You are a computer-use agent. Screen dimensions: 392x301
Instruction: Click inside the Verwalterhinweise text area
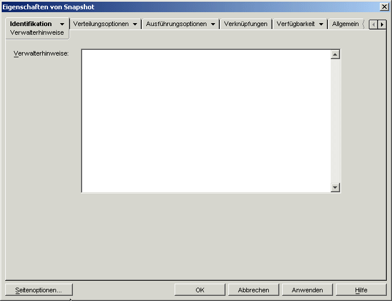pos(206,121)
